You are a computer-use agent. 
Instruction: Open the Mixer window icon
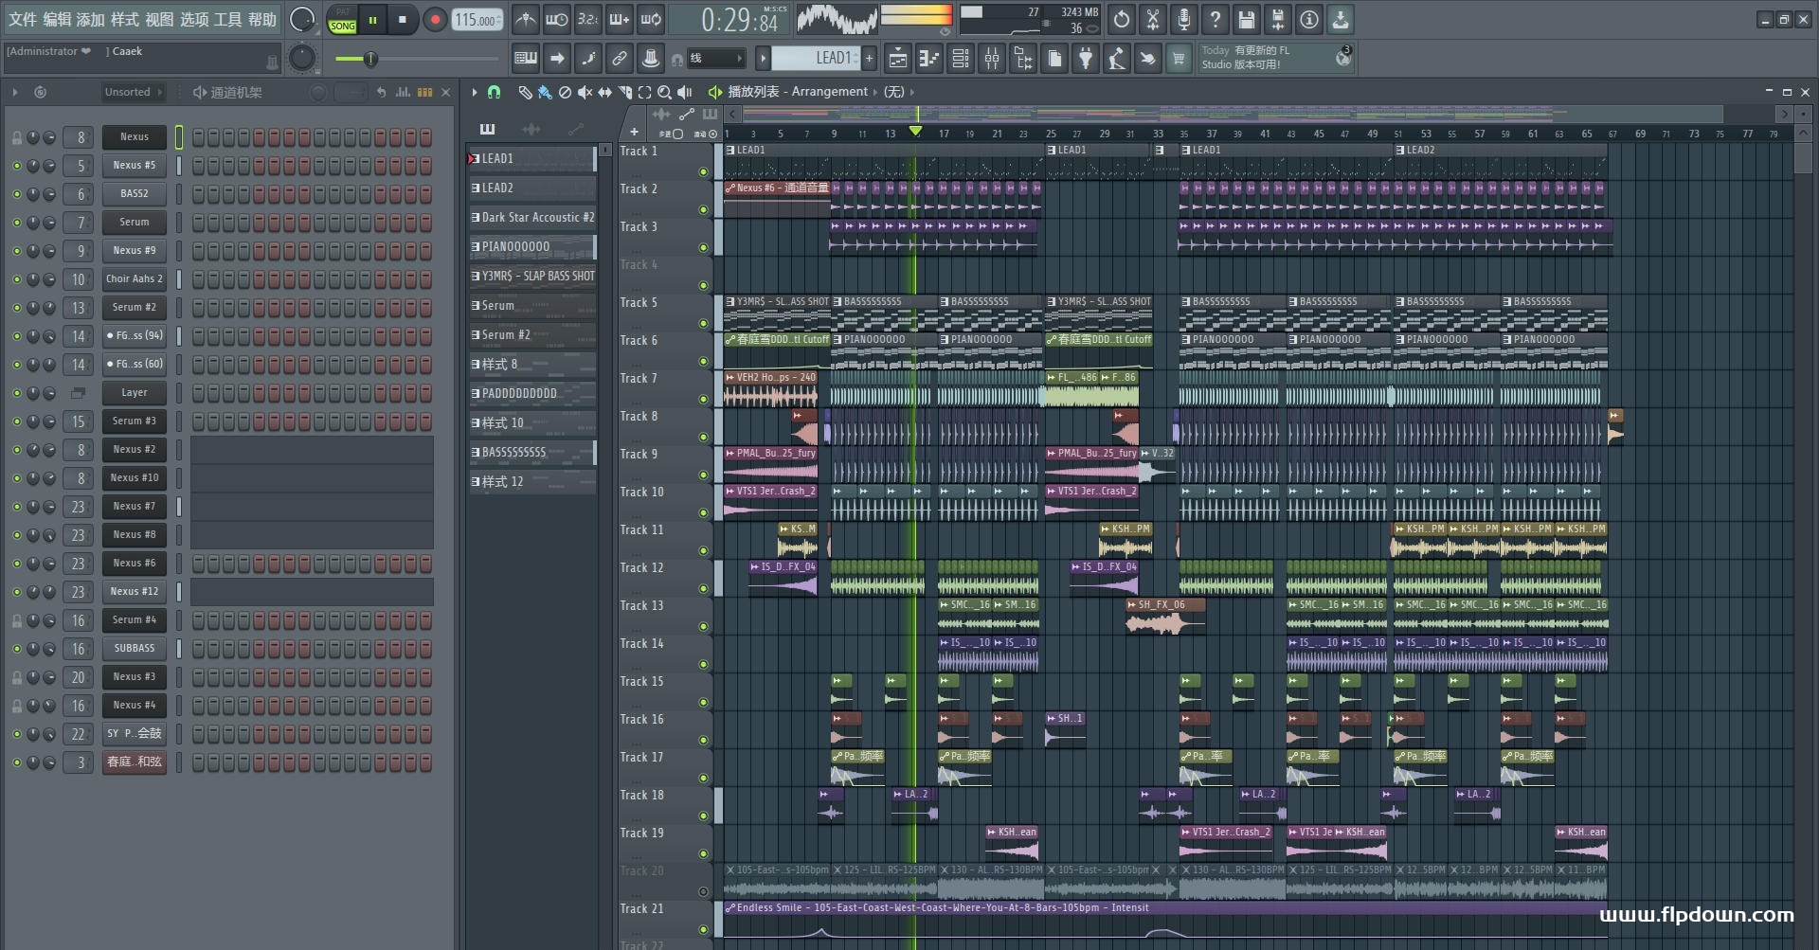coord(992,59)
